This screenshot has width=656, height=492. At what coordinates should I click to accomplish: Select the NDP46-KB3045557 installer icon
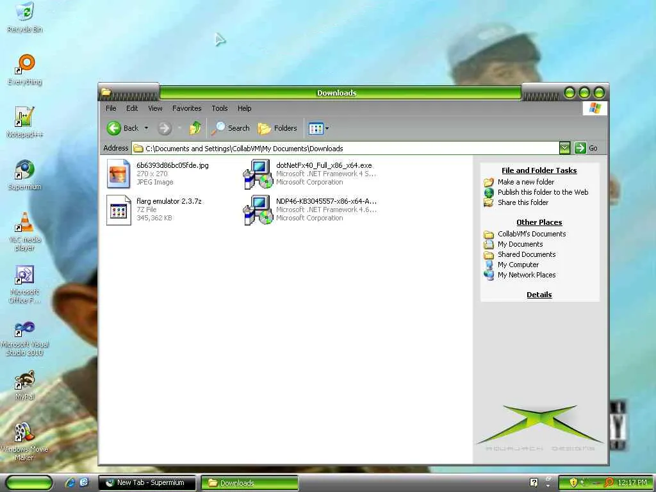(x=258, y=210)
